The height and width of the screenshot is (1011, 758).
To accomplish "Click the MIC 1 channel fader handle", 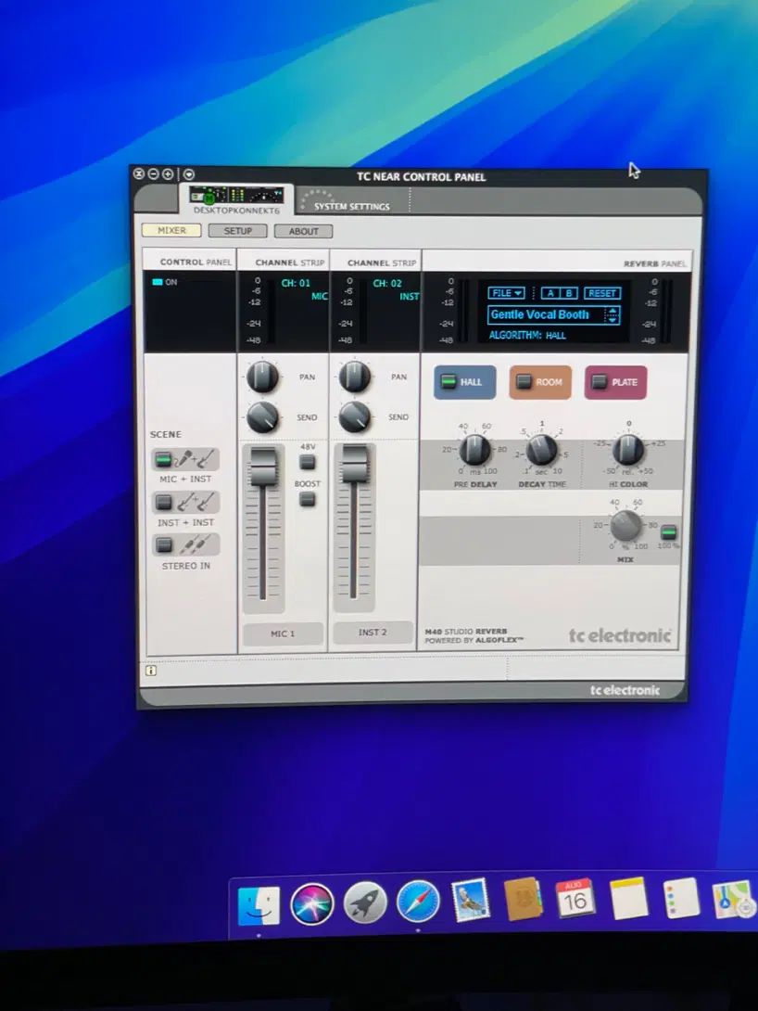I will click(x=263, y=465).
